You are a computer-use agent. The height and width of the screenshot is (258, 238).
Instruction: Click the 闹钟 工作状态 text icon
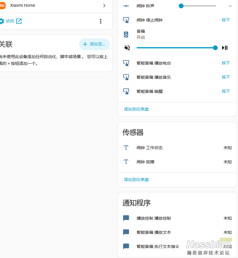(x=126, y=148)
